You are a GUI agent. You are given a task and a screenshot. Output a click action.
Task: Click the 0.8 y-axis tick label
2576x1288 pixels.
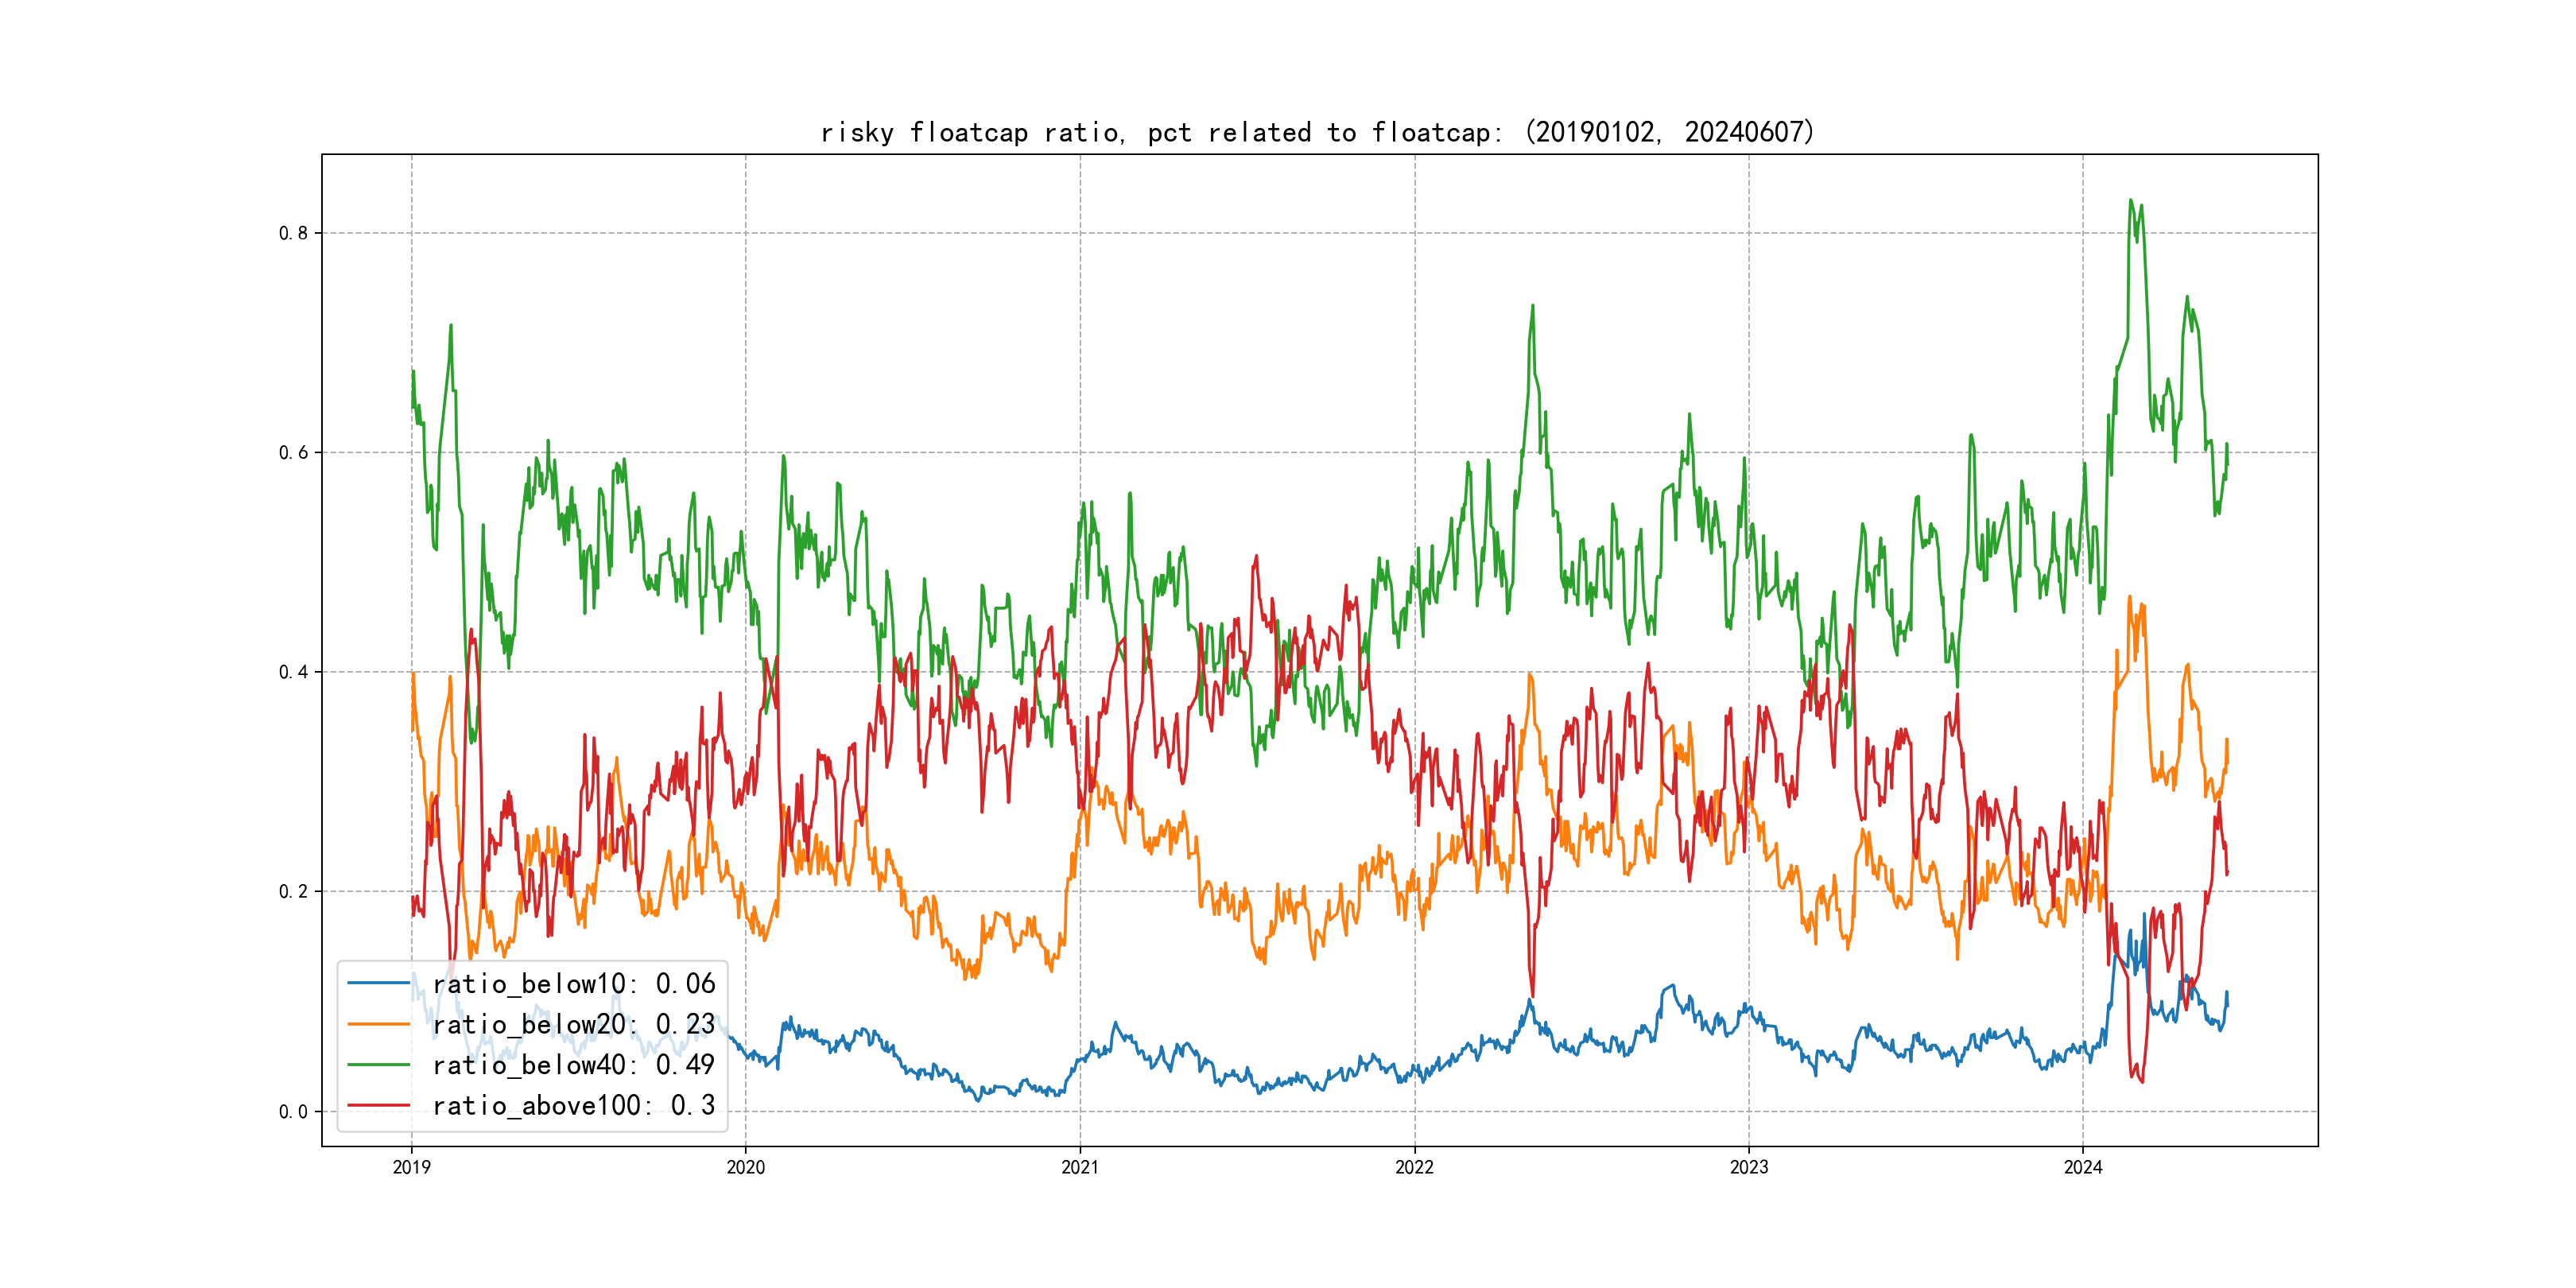coord(293,233)
